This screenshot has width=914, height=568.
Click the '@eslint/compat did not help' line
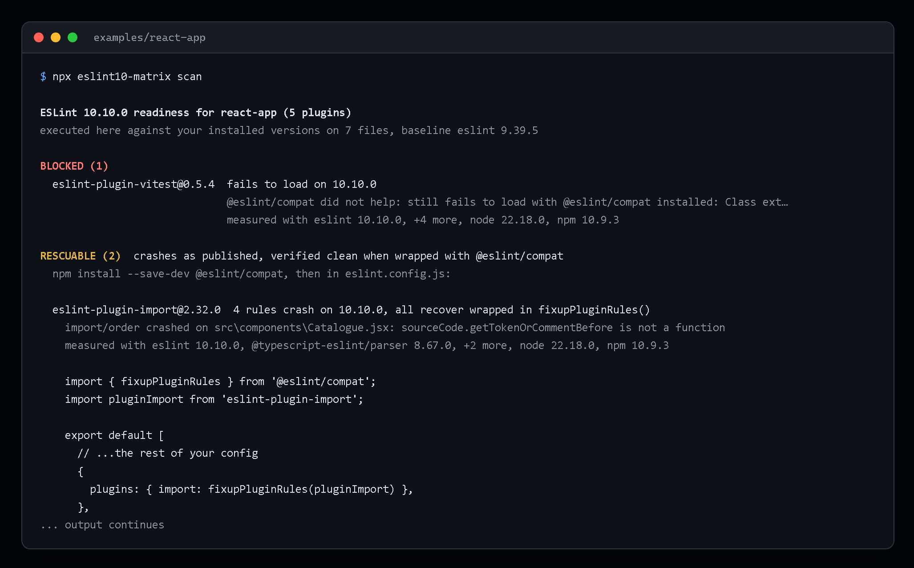pyautogui.click(x=507, y=202)
